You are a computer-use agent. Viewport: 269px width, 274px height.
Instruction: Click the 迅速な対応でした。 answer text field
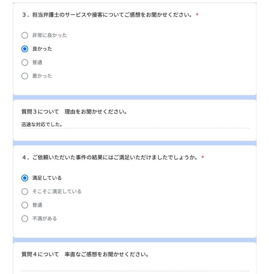tap(134, 125)
